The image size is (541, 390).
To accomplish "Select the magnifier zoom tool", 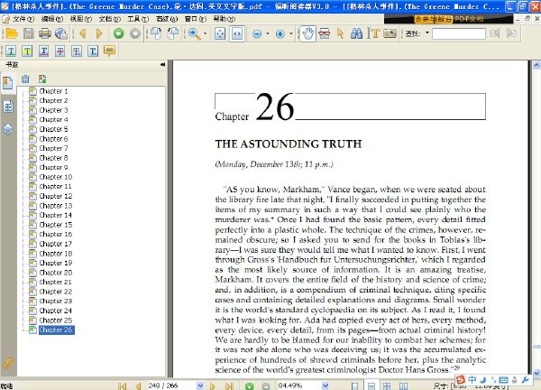I will (194, 33).
